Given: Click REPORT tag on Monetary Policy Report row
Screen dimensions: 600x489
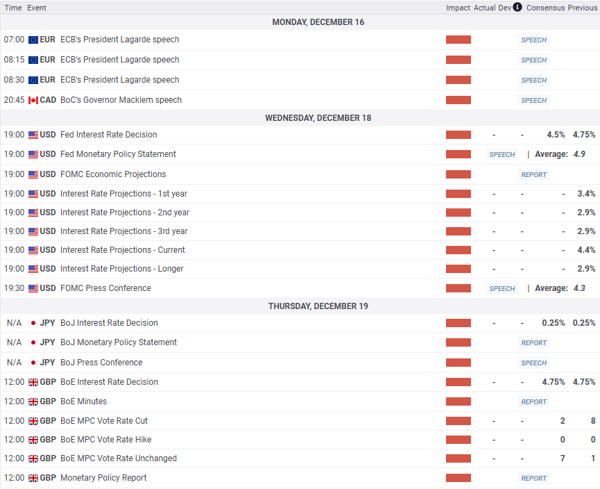Looking at the screenshot, I should (x=534, y=479).
